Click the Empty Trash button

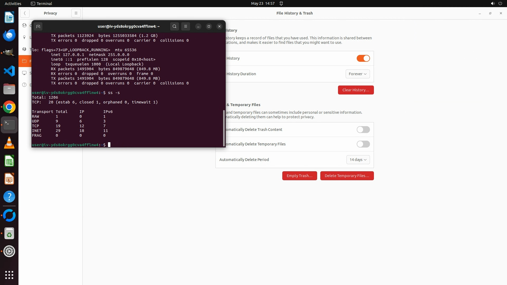tap(299, 176)
